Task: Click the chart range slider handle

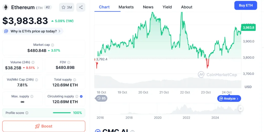Action: (241, 109)
